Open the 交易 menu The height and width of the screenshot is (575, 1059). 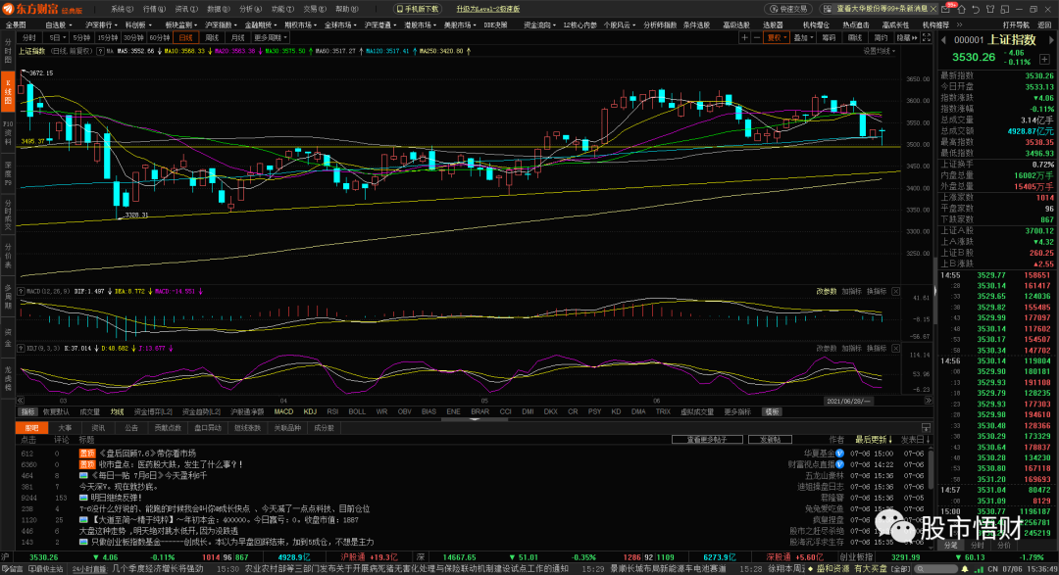314,9
